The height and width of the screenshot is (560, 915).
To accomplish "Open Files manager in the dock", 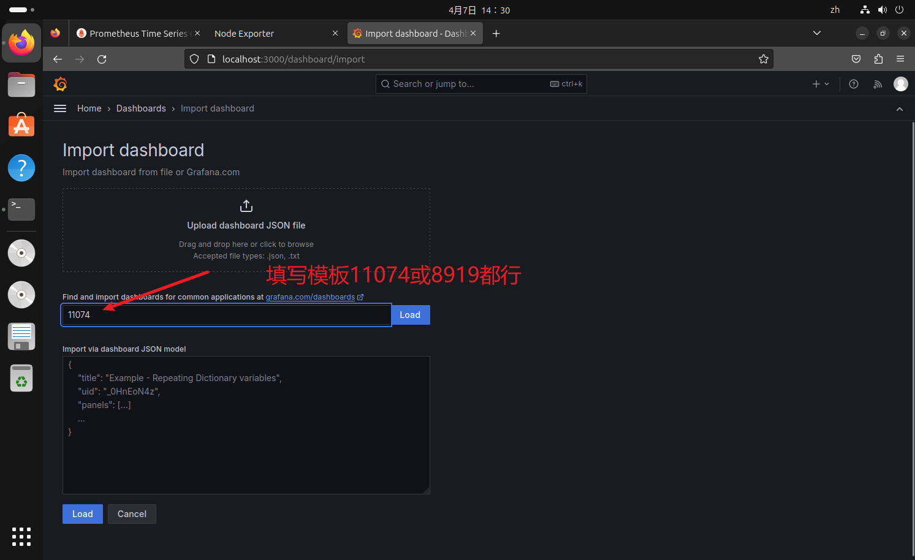I will pos(21,84).
